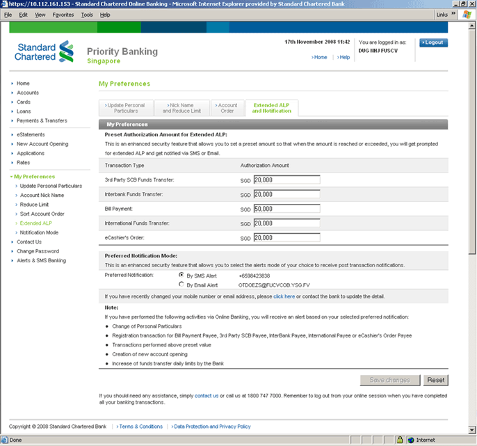Switch to Update Personal Particulars tab
The width and height of the screenshot is (477, 446).
[x=126, y=108]
